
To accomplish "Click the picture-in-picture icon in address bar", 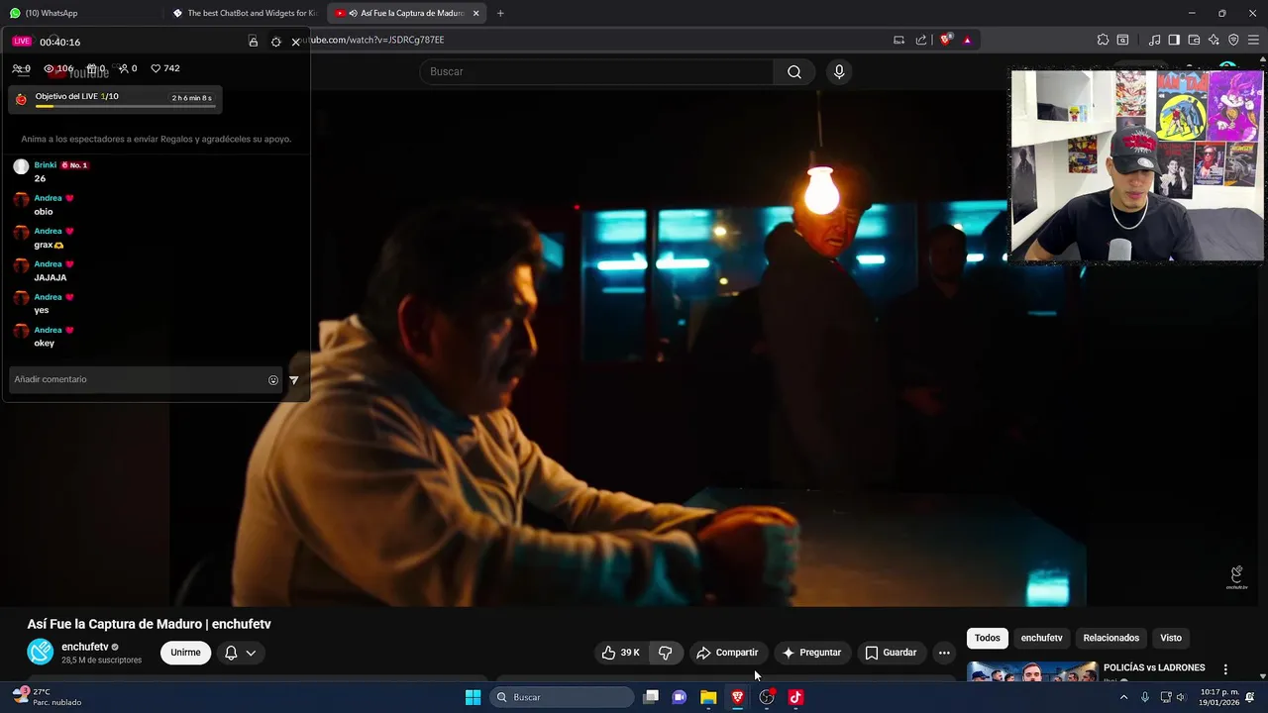I will (x=898, y=40).
